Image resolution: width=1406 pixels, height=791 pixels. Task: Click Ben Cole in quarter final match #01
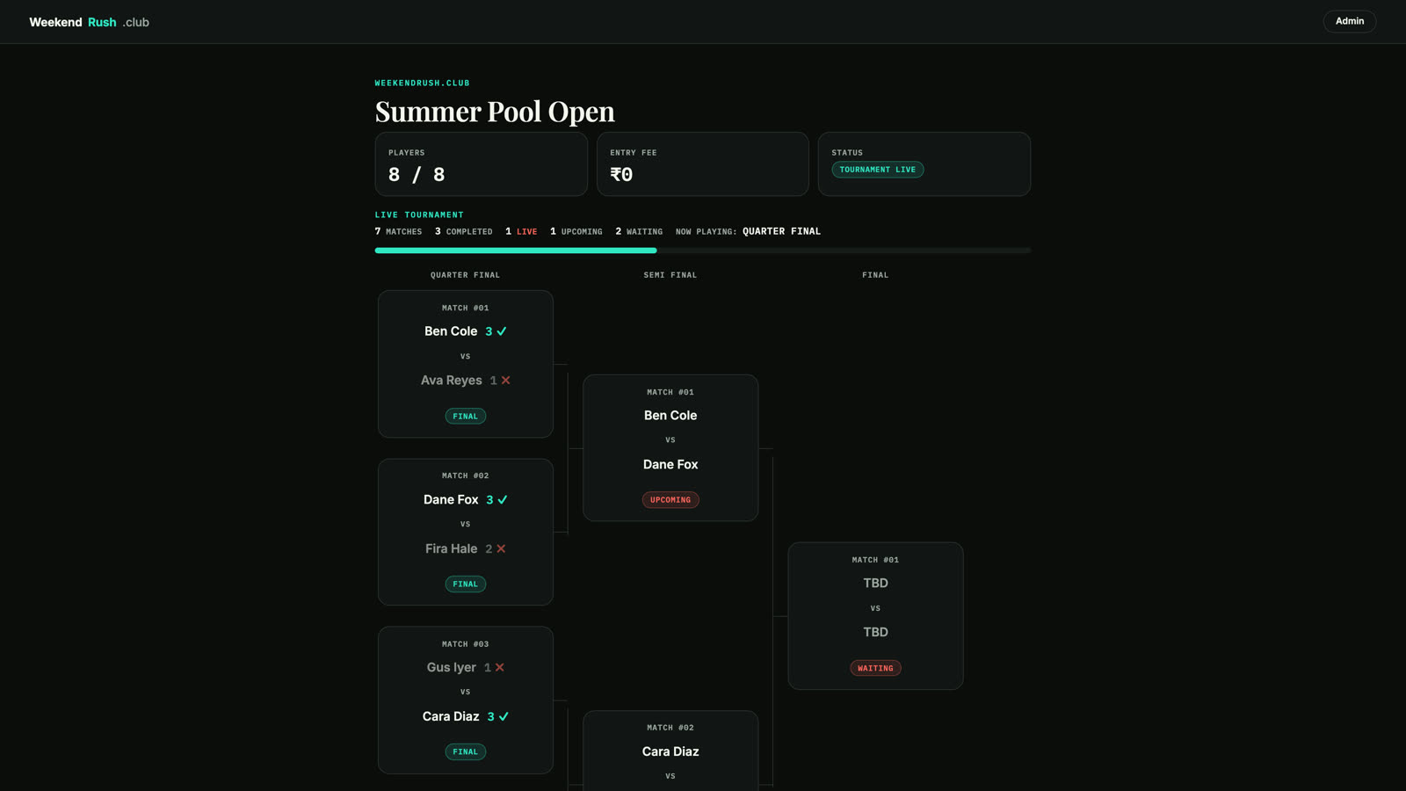click(451, 331)
